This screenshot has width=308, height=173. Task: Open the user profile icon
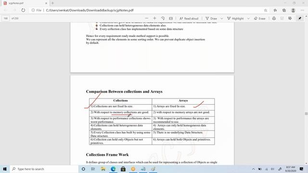(x=293, y=10)
